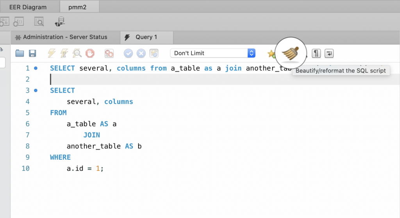Reconnect to DBMS using database arrows icon
This screenshot has width=400, height=218.
tap(60, 22)
